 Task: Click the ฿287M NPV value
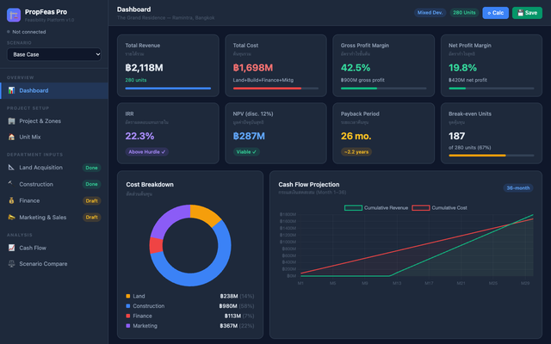point(249,136)
